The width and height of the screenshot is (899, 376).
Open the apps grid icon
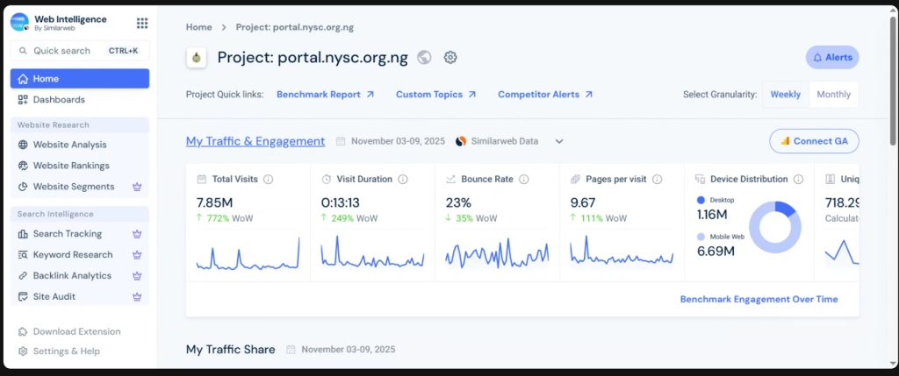coord(142,23)
